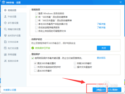Close the 360杀毒 设置 window
Image resolution: width=125 pixels, height=94 pixels.
120,2
